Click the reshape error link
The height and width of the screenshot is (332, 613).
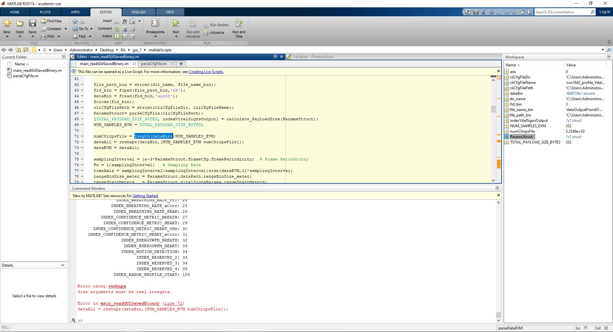pos(117,286)
